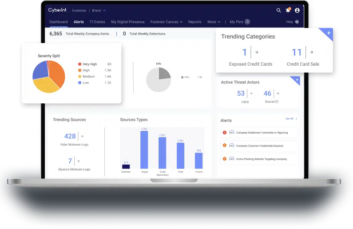
Task: Click arrow next to Vidar Malware Logs count
Action: click(82, 136)
